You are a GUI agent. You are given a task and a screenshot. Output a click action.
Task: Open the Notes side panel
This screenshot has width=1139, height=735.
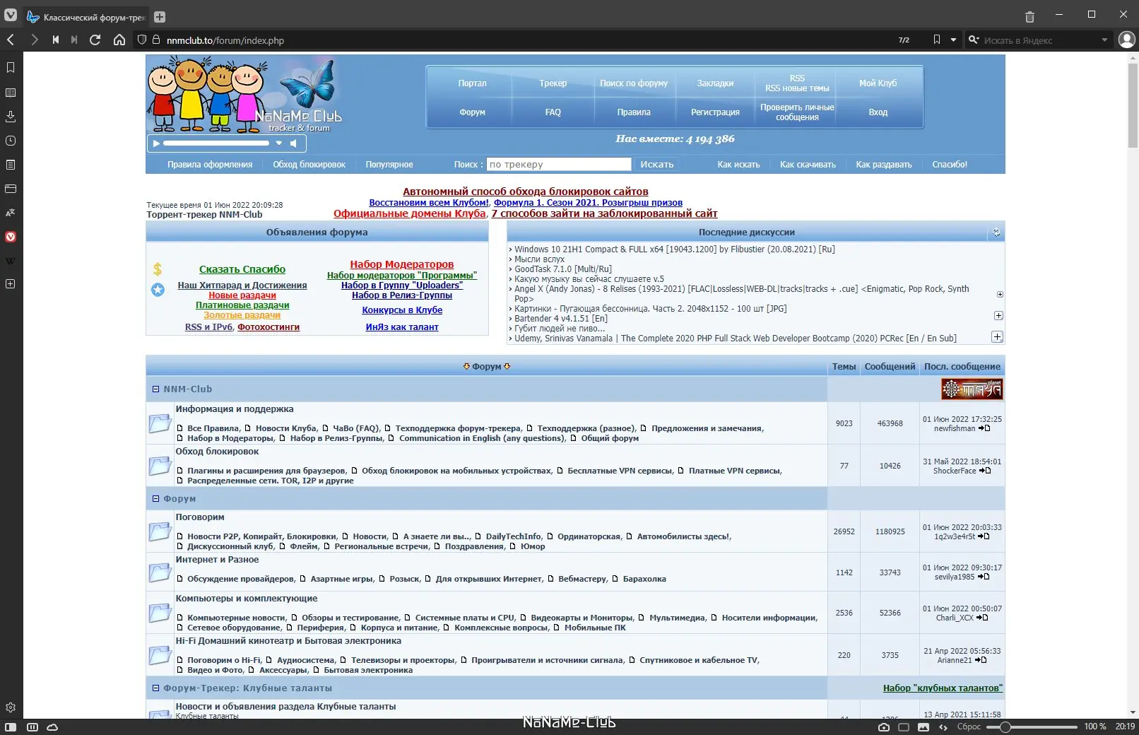[x=11, y=165]
